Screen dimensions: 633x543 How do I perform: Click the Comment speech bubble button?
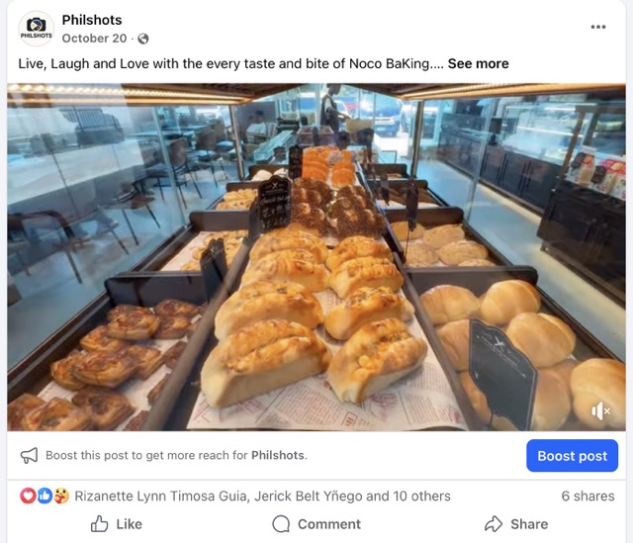316,524
